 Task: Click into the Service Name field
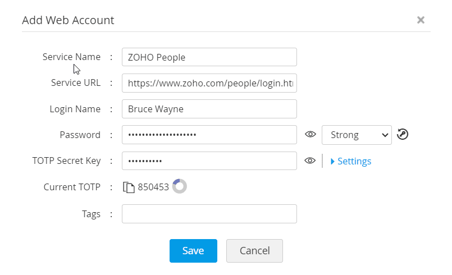[x=209, y=57]
